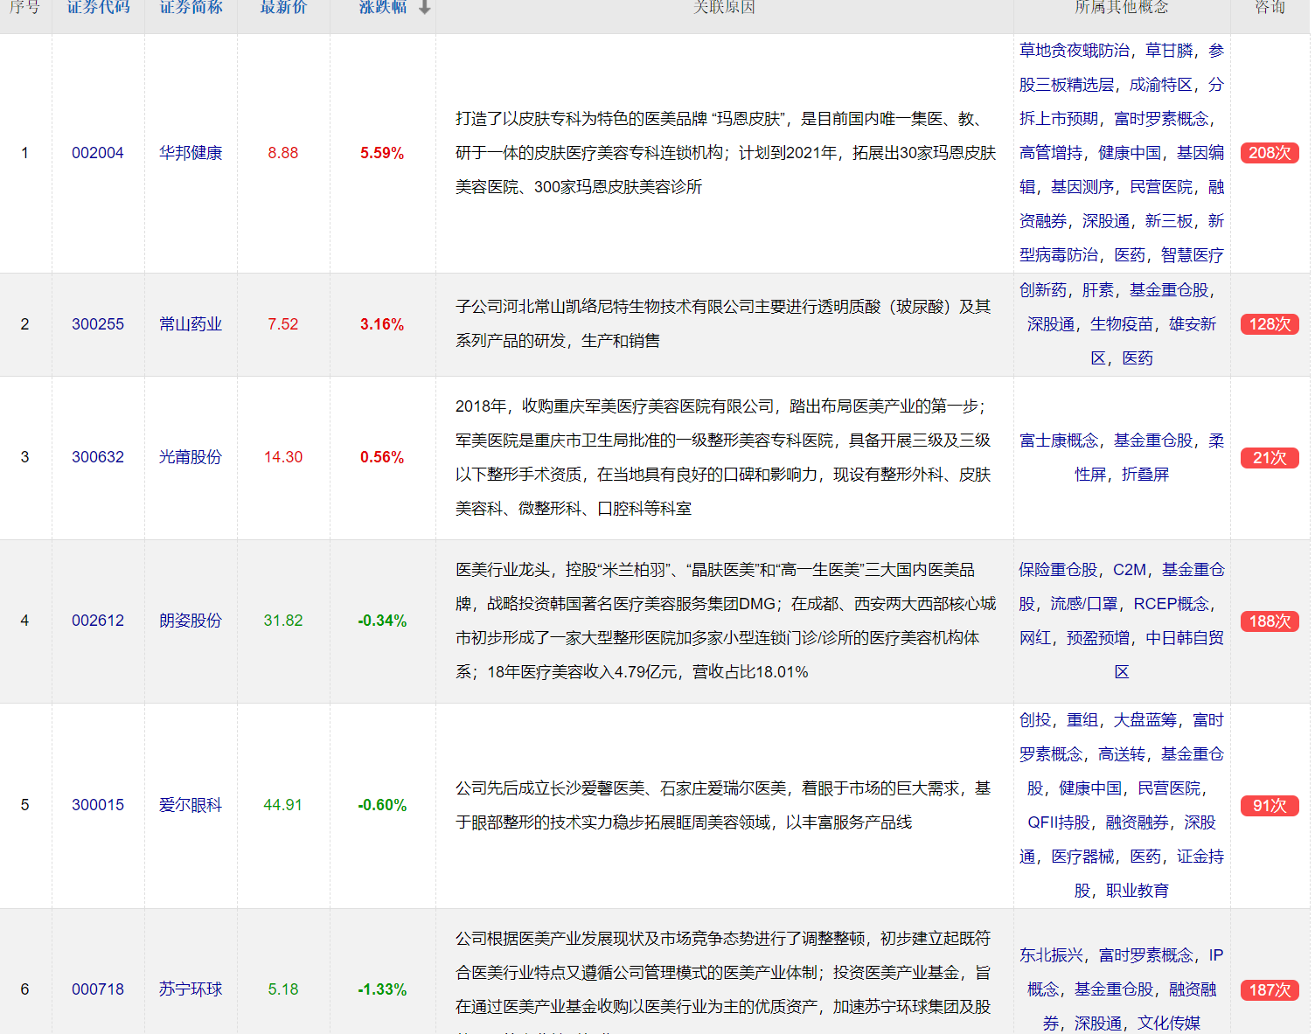The width and height of the screenshot is (1315, 1034).
Task: Click the 91次 consult button for 爱尔眼科
Action: coord(1270,806)
